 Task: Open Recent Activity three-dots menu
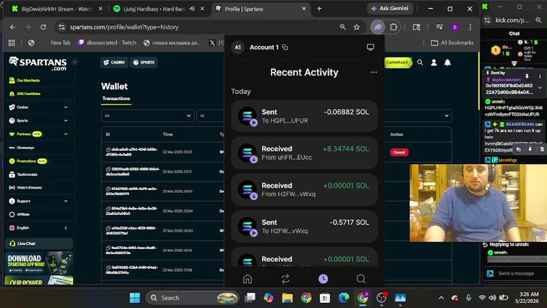pos(374,72)
